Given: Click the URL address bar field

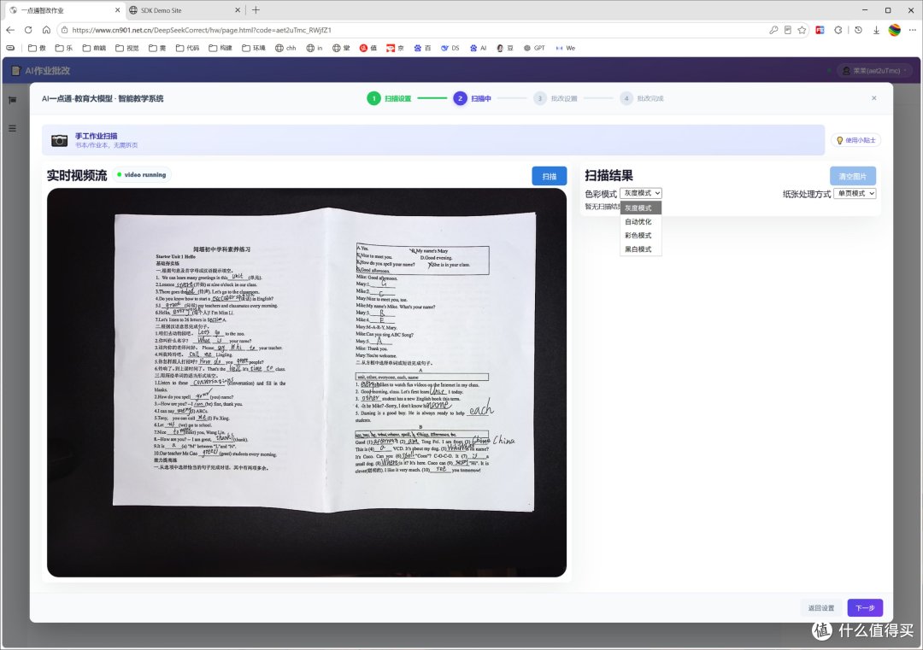Looking at the screenshot, I should point(412,30).
